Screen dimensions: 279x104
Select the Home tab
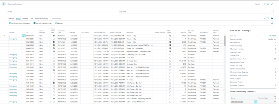point(18,18)
